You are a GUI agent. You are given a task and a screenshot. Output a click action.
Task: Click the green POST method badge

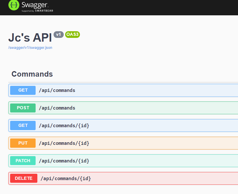(x=23, y=108)
